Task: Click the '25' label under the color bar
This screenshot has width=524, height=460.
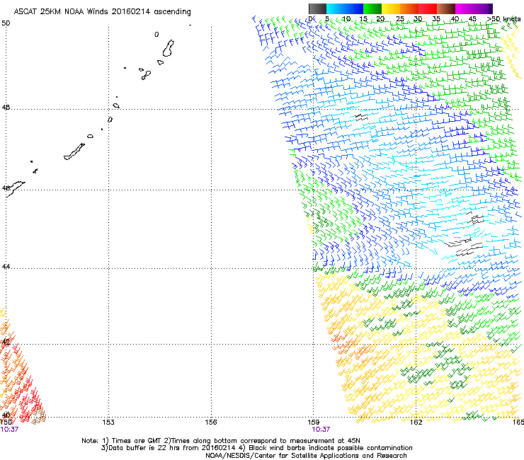Action: 400,19
